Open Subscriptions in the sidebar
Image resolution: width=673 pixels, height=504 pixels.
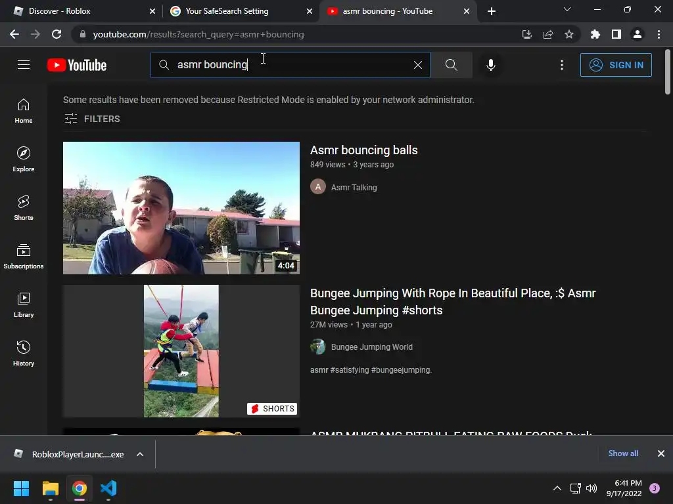pyautogui.click(x=24, y=257)
